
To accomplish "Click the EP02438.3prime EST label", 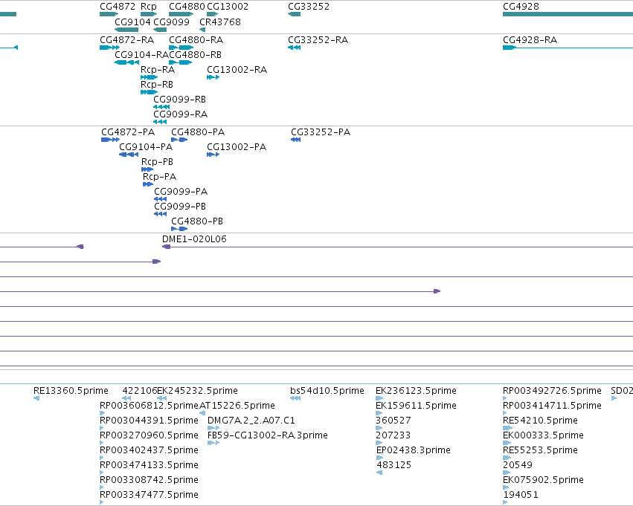I will click(414, 450).
